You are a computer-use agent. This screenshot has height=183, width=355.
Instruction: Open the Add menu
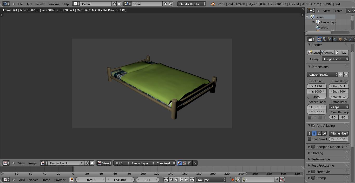(29, 4)
